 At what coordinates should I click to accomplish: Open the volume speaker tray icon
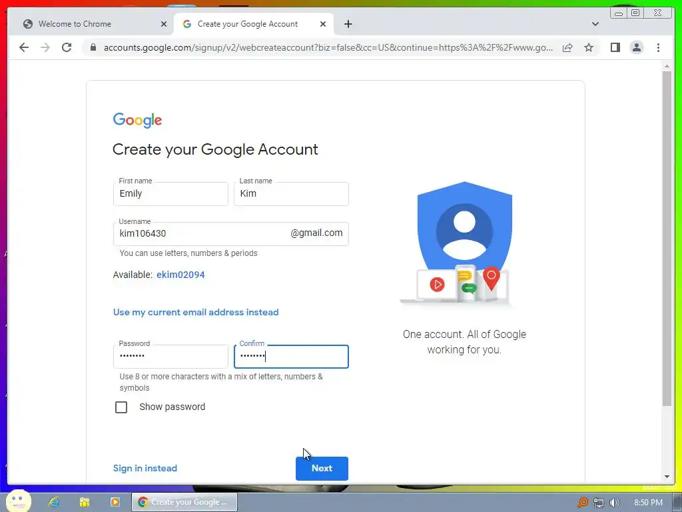click(x=615, y=503)
